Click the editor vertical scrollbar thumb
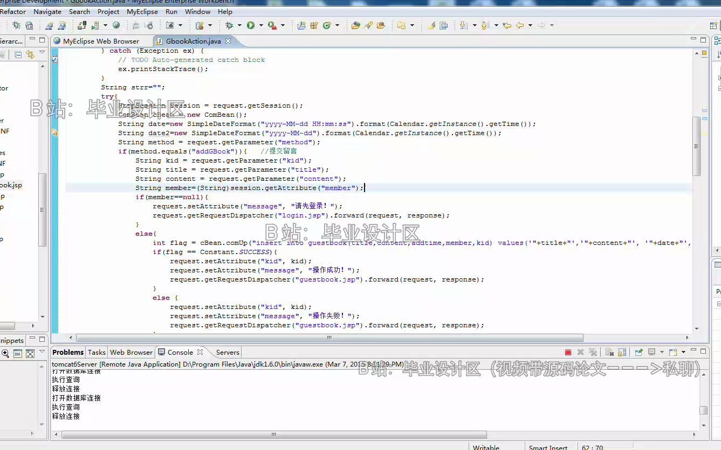Image resolution: width=721 pixels, height=450 pixels. [697, 146]
